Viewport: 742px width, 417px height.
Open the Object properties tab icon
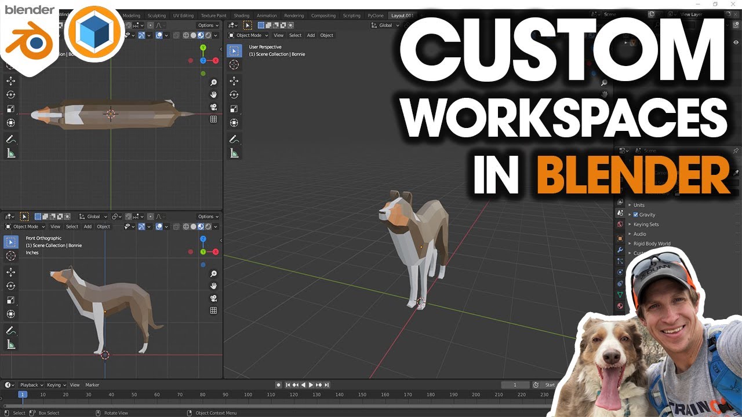point(620,238)
